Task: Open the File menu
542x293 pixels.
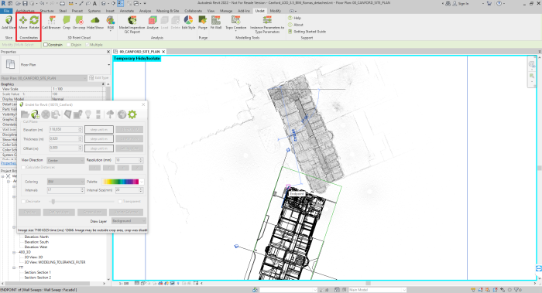Action: (6, 11)
